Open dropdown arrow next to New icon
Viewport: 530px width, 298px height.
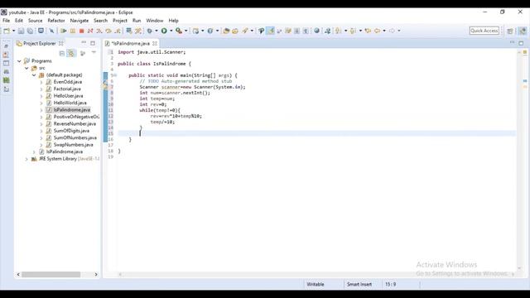(x=13, y=31)
